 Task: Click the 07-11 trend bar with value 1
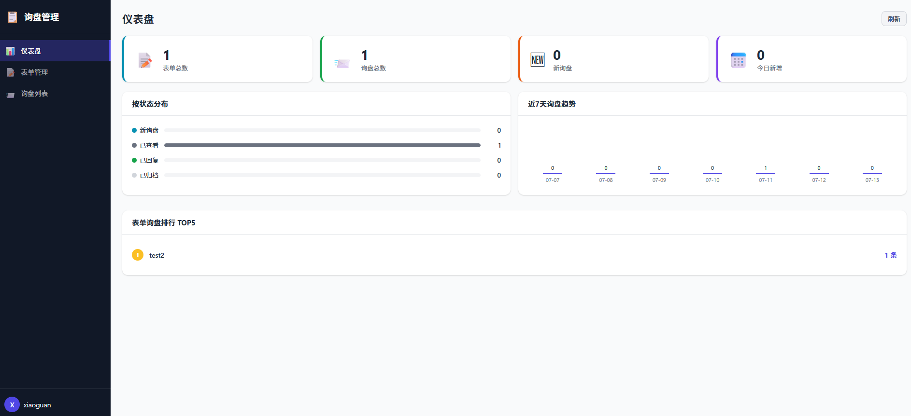[x=766, y=174]
